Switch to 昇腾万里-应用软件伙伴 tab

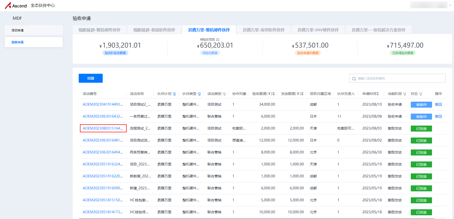[264, 30]
